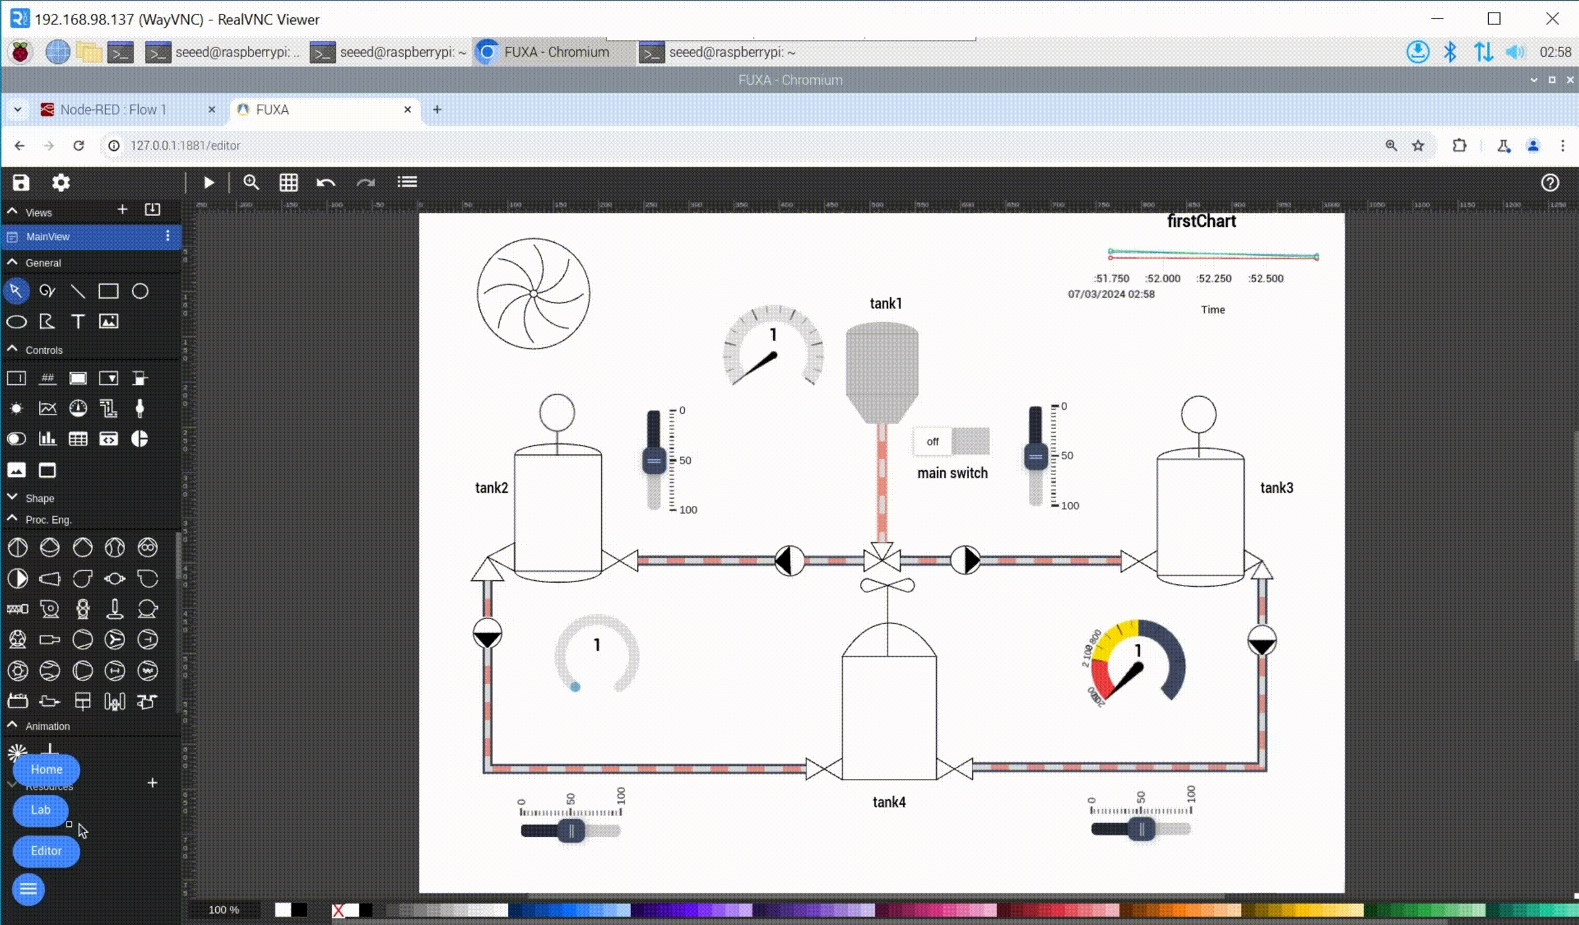Switch to Node-RED Flow 1 tab
Viewport: 1579px width, 925px height.
113,110
